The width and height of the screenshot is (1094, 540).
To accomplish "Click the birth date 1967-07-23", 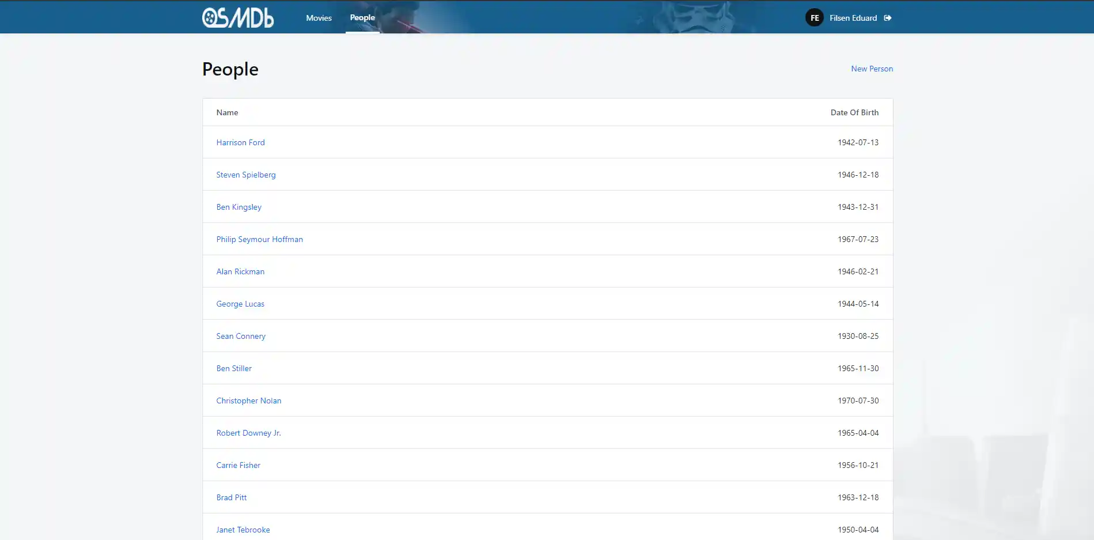I will 858,239.
